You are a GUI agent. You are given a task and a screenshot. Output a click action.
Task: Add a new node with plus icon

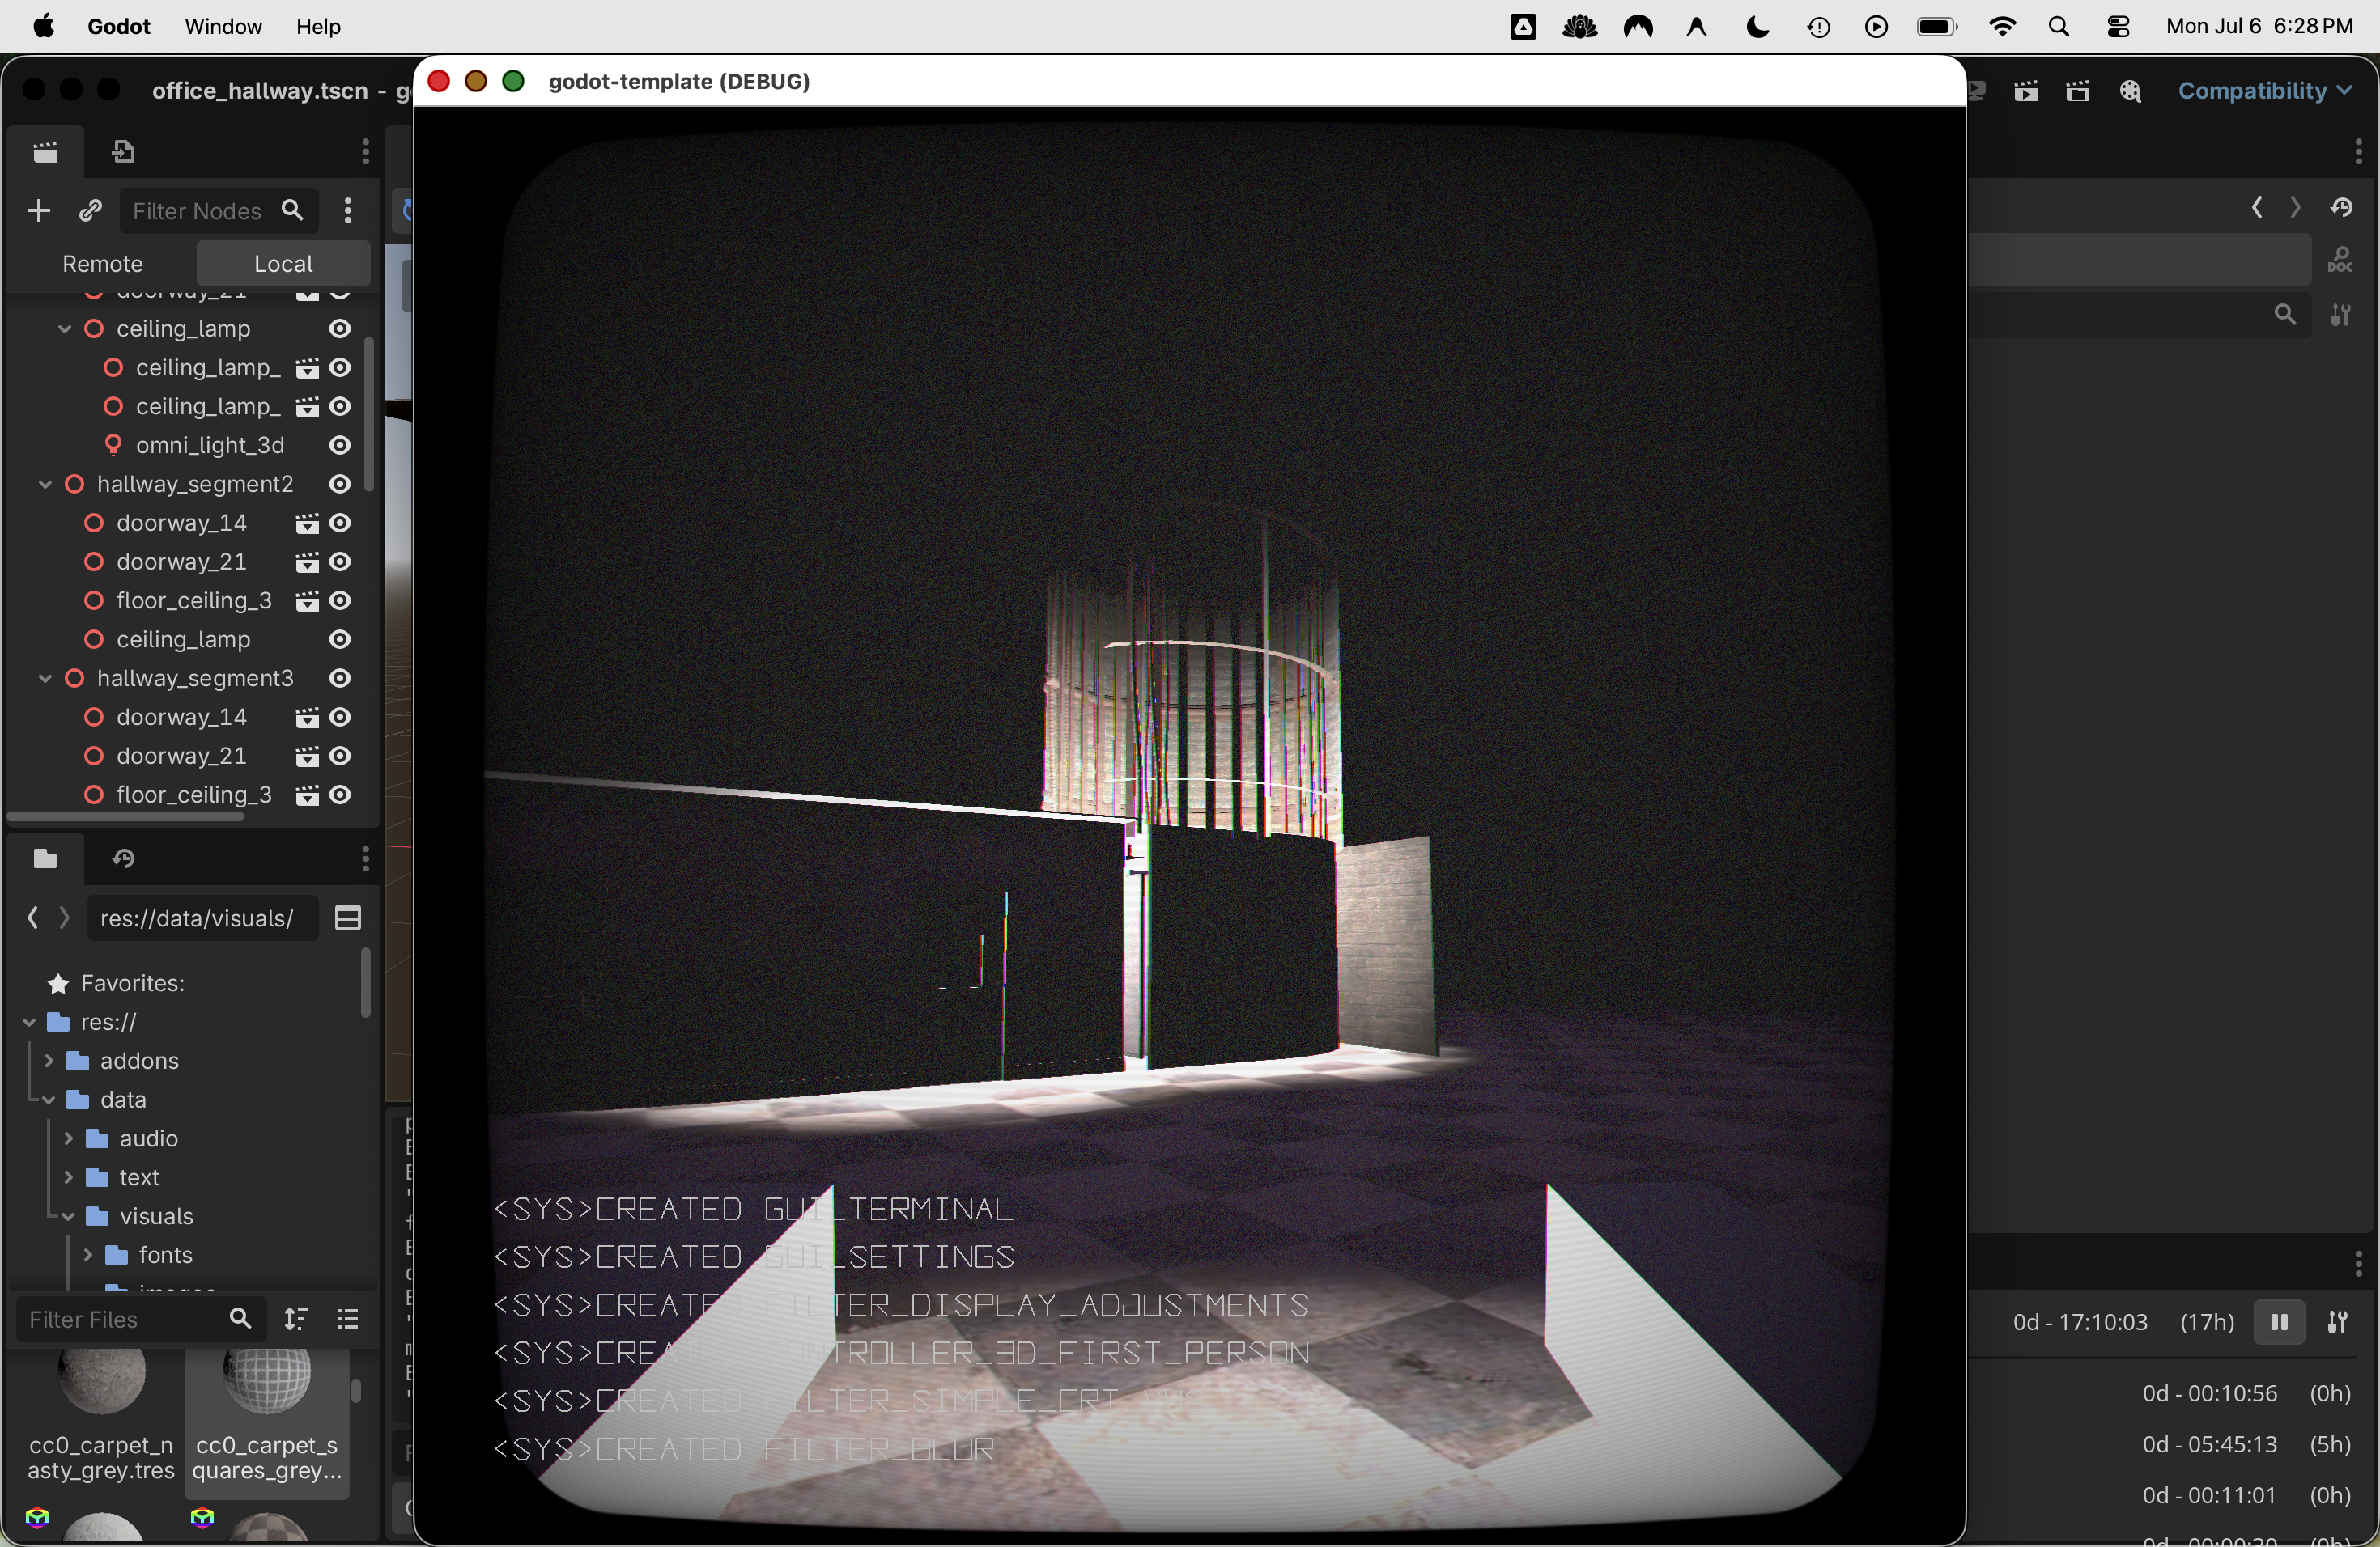pos(38,211)
